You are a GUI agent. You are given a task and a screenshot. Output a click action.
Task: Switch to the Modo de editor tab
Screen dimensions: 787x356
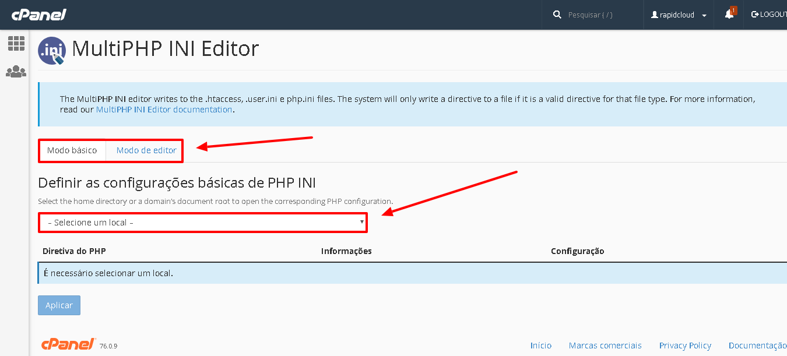[146, 150]
